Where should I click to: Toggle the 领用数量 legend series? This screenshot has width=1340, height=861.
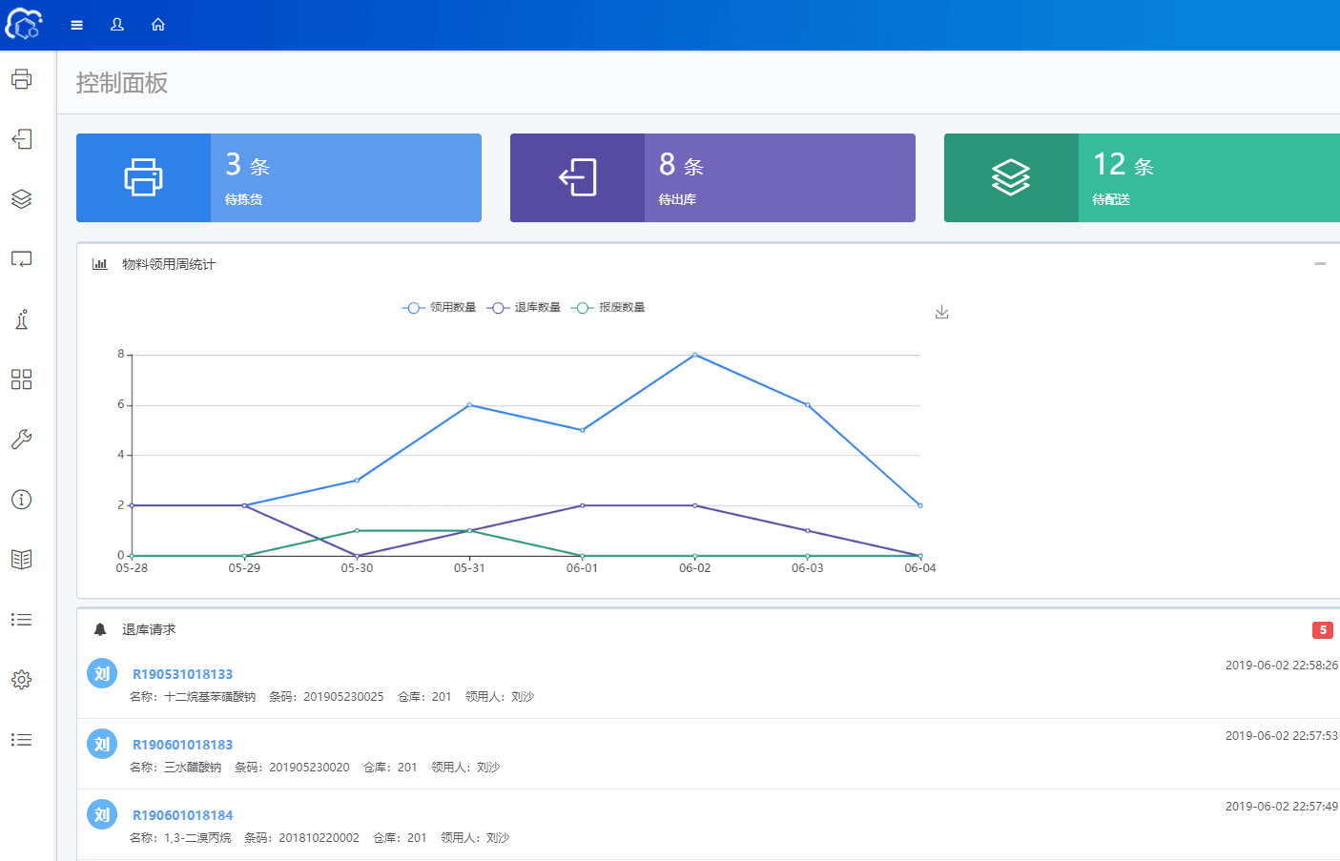pos(439,307)
